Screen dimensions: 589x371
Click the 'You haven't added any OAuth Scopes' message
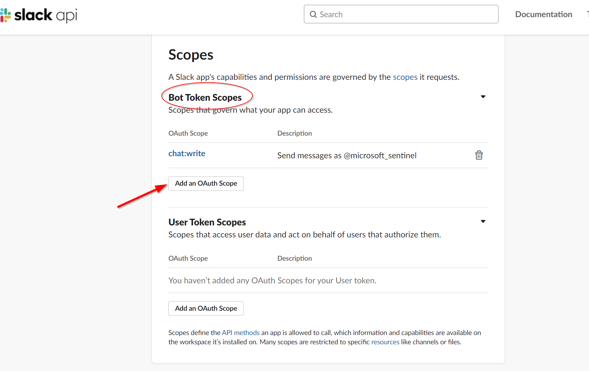272,281
